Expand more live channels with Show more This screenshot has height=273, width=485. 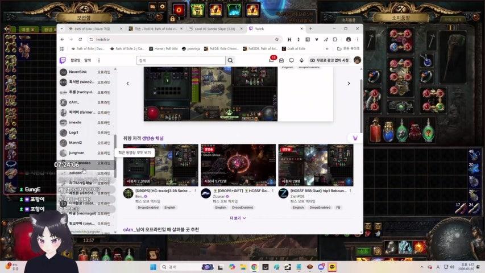238,218
